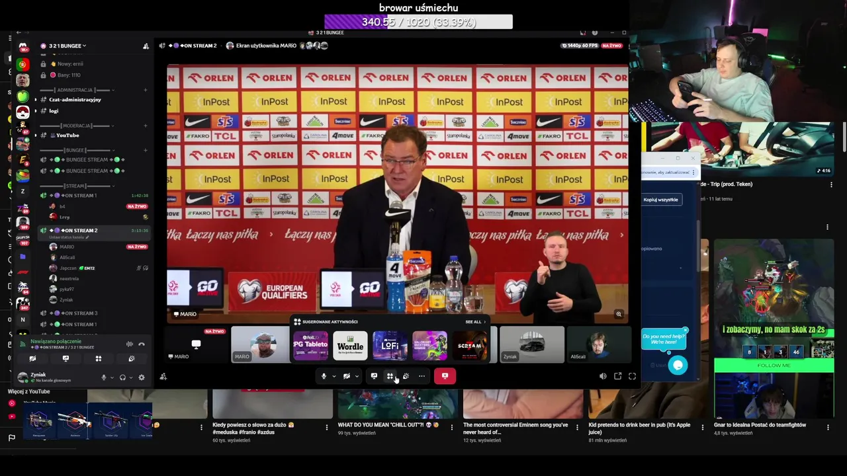This screenshot has width=847, height=476.
Task: Mute the microphone in the call controls bar
Action: 324,376
